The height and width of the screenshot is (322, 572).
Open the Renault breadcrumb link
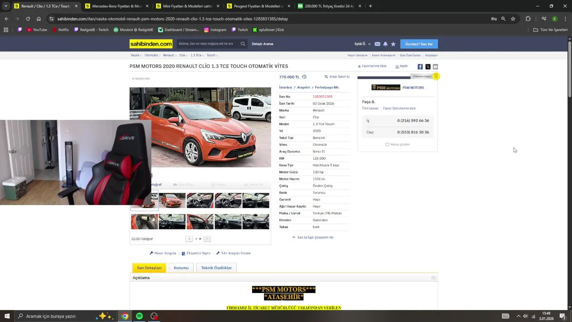168,55
